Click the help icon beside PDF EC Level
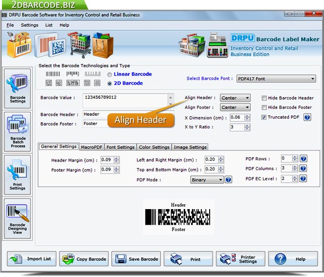 pyautogui.click(x=303, y=178)
